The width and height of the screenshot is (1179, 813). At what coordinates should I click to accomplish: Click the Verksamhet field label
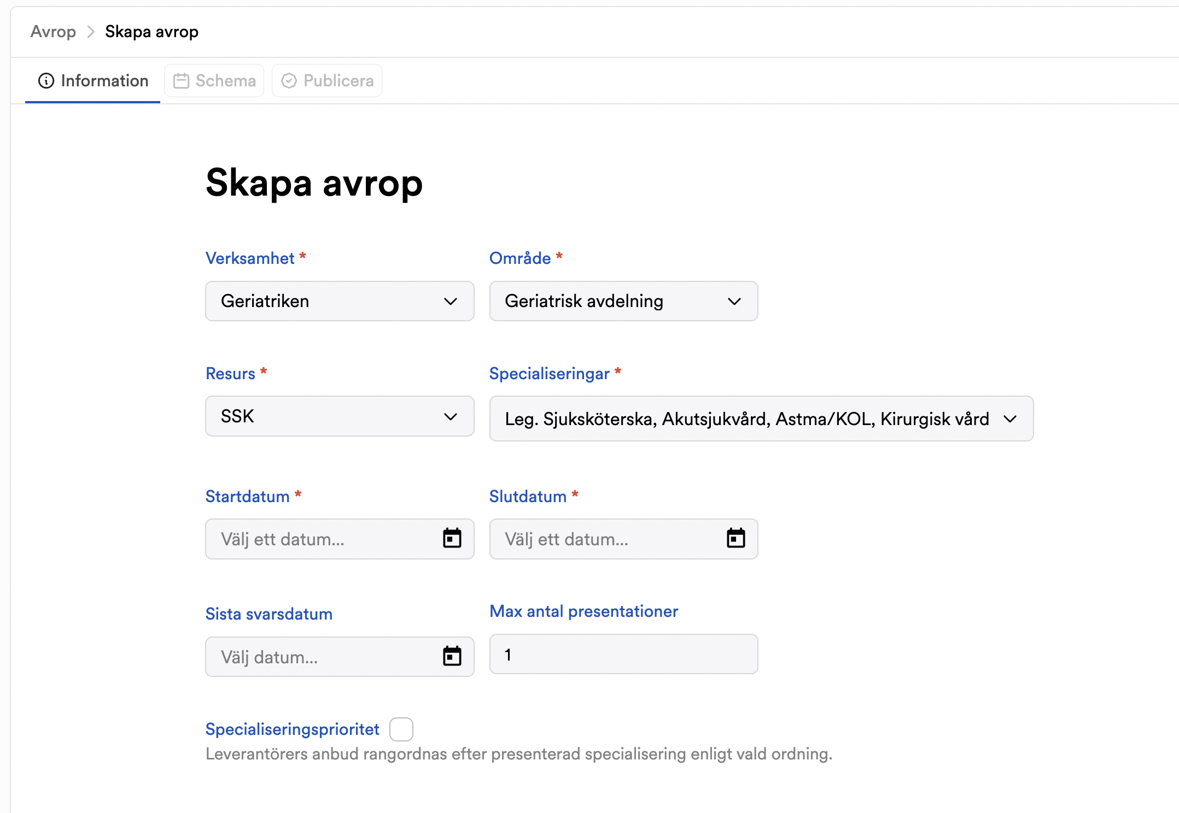point(250,258)
